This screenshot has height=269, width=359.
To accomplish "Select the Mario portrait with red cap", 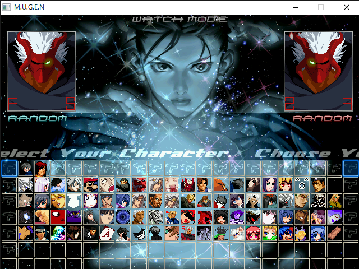I will tap(90, 184).
